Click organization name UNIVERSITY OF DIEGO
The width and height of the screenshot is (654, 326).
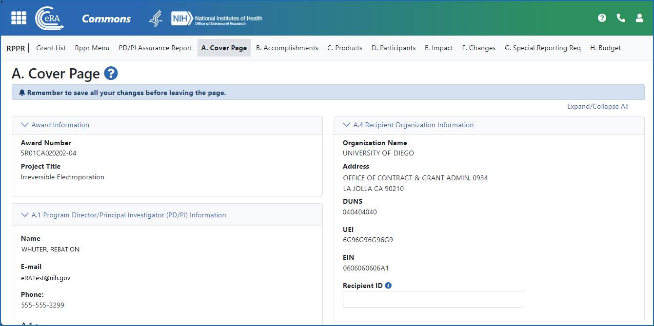(378, 153)
